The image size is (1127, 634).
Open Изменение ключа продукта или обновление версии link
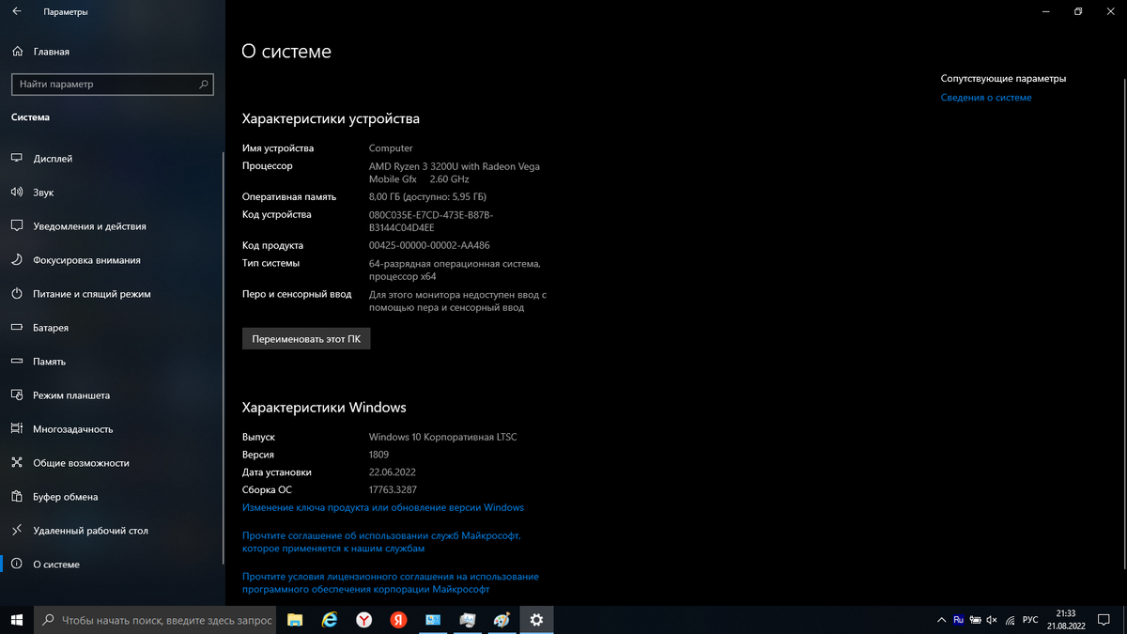pyautogui.click(x=383, y=507)
